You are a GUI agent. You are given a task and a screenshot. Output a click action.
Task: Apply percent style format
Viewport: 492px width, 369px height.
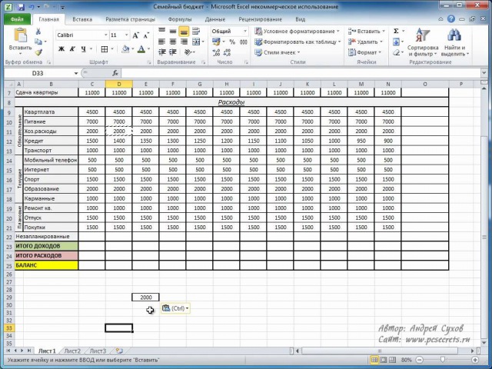point(232,42)
